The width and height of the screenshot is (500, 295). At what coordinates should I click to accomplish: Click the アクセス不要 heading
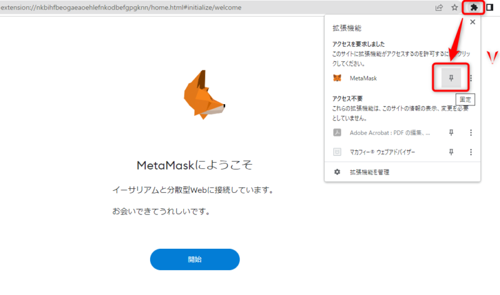pos(347,99)
